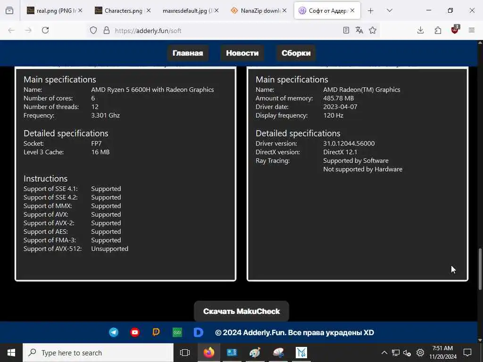Image resolution: width=483 pixels, height=362 pixels.
Task: Toggle reader view icon
Action: pyautogui.click(x=346, y=30)
